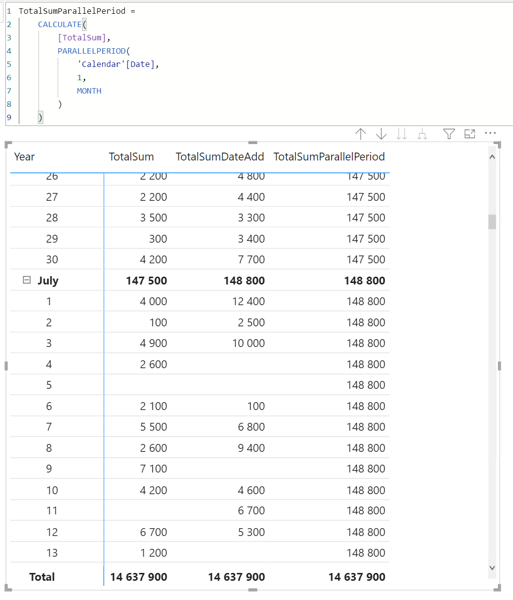Click the 10 000 cell
This screenshot has width=513, height=600.
pos(249,343)
